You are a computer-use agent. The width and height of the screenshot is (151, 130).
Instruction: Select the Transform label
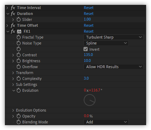pyautogui.click(x=25, y=73)
